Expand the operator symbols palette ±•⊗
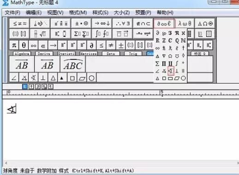 (81, 23)
